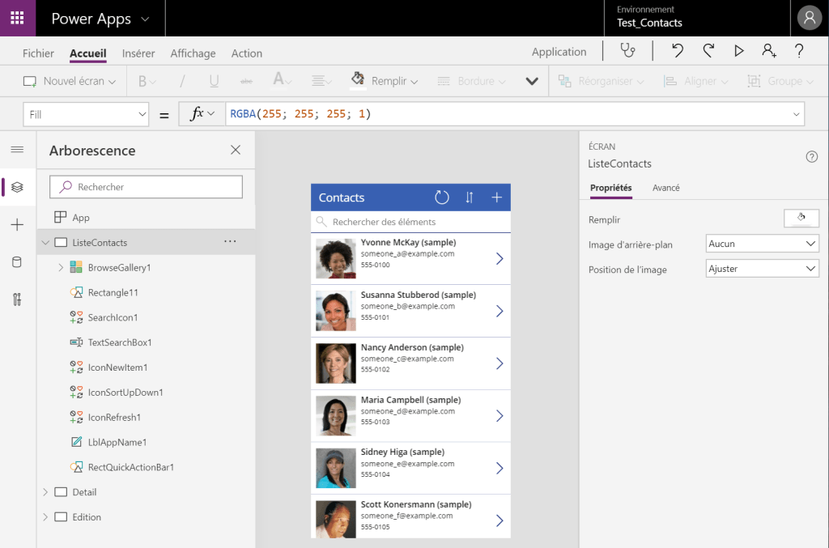Click the App checker stethoscope icon
The height and width of the screenshot is (548, 829).
(627, 51)
